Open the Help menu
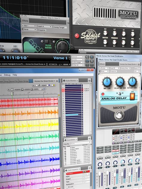The width and height of the screenshot is (142, 189). click(x=15, y=75)
